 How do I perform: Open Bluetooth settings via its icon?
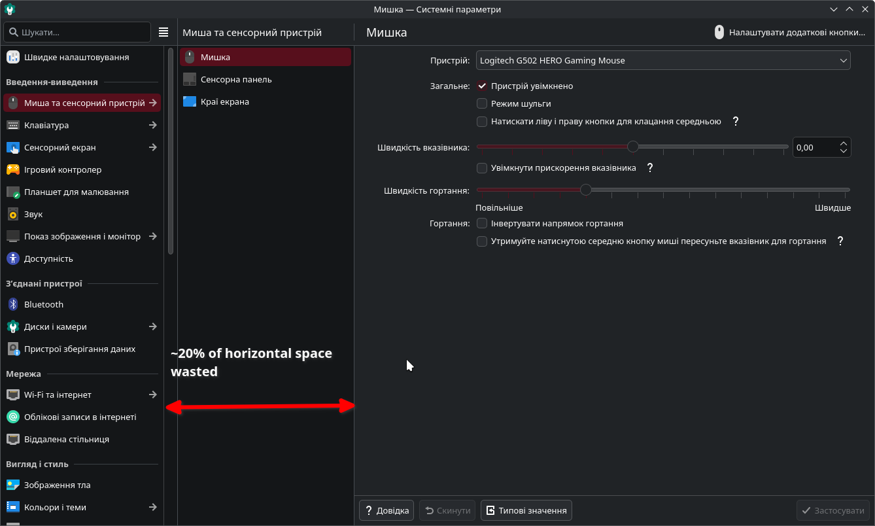13,304
